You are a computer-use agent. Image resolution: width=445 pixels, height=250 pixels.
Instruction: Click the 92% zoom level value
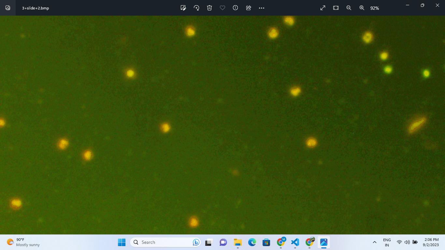pos(375,8)
